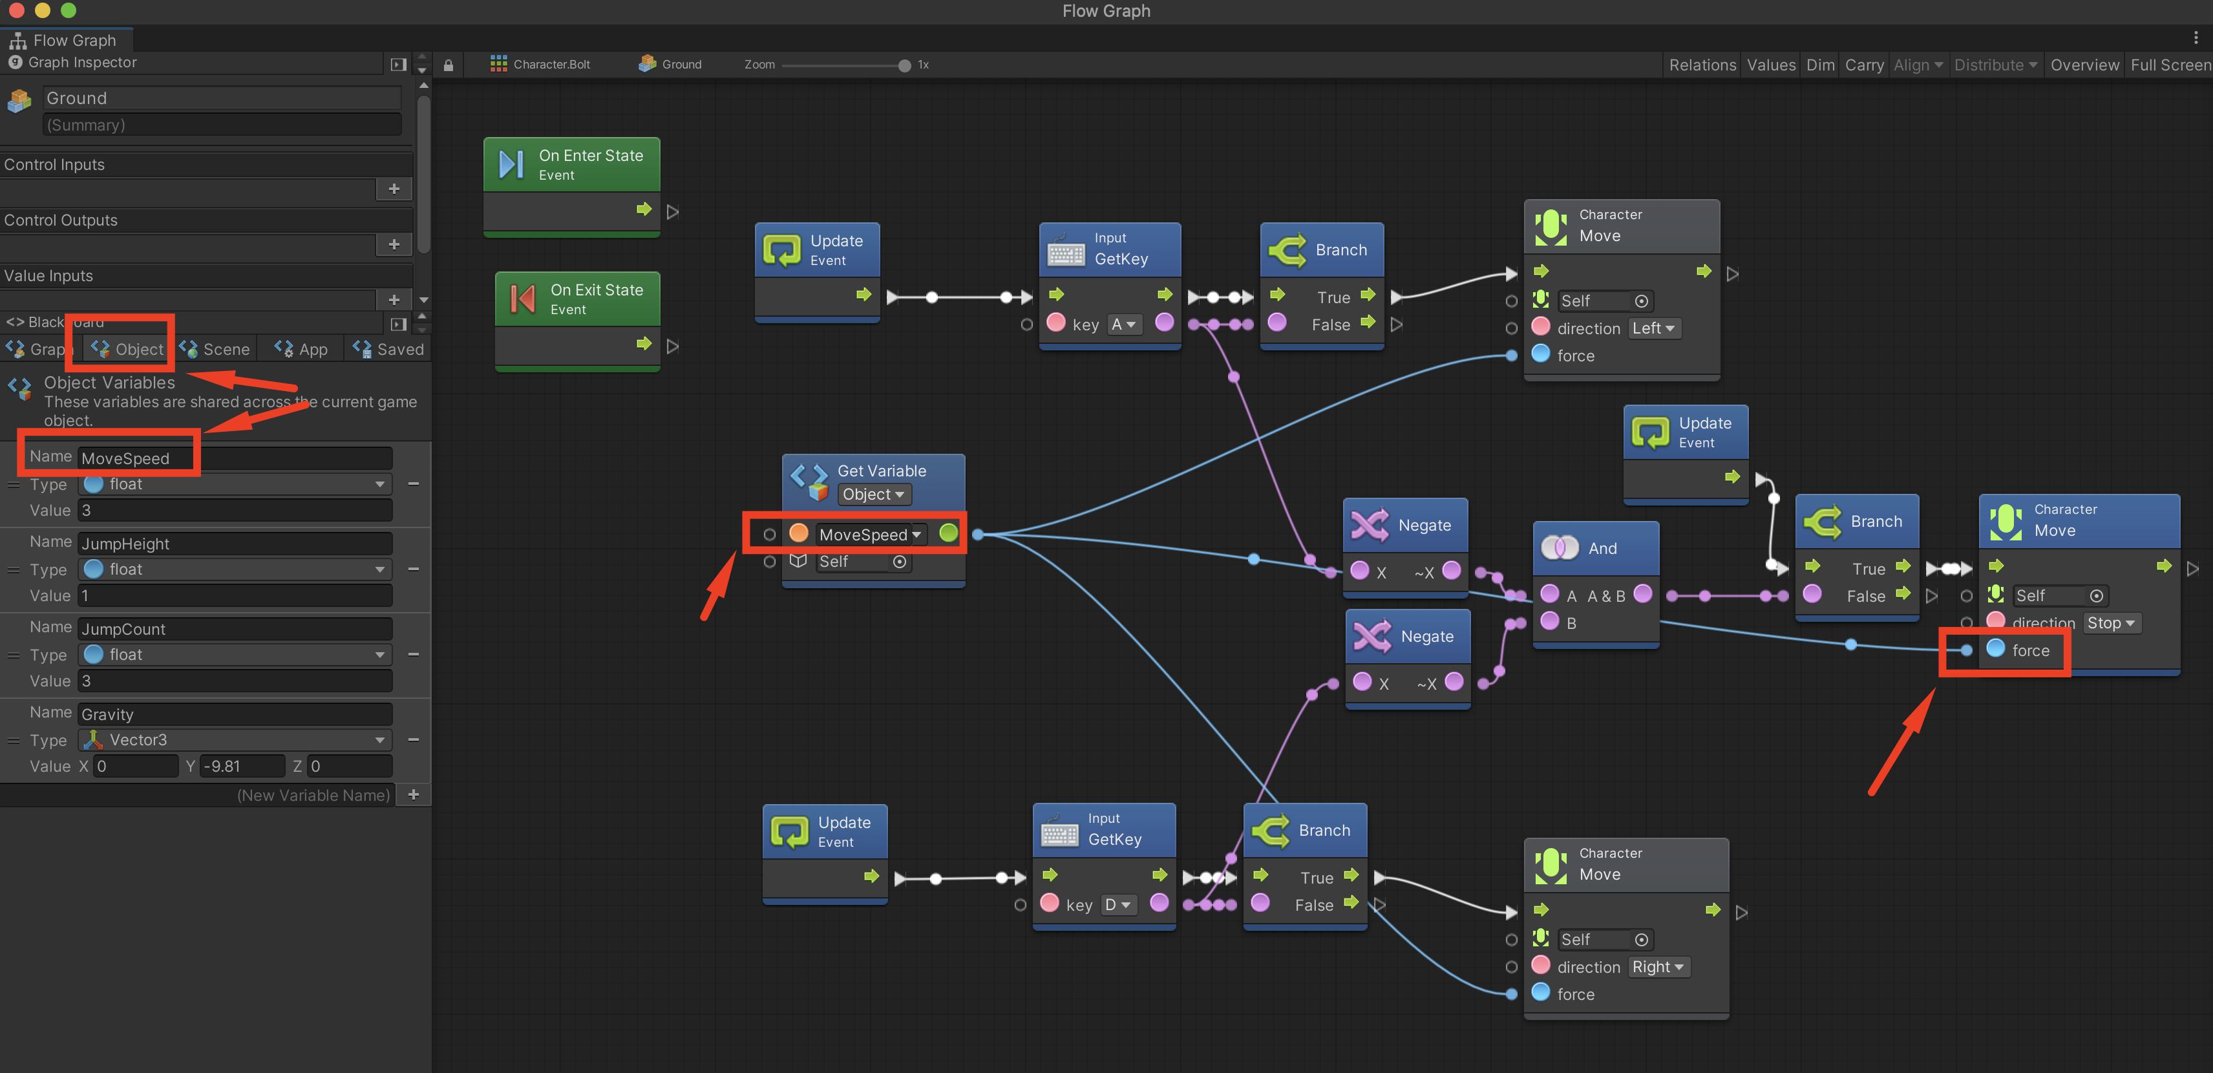Click the Ground breadcrumb cube icon

[x=647, y=63]
